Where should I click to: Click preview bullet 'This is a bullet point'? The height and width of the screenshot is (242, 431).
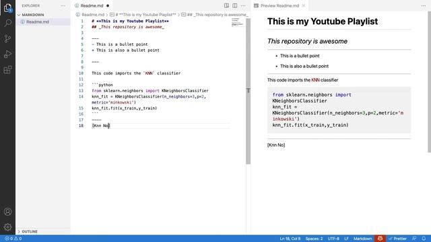tap(300, 56)
